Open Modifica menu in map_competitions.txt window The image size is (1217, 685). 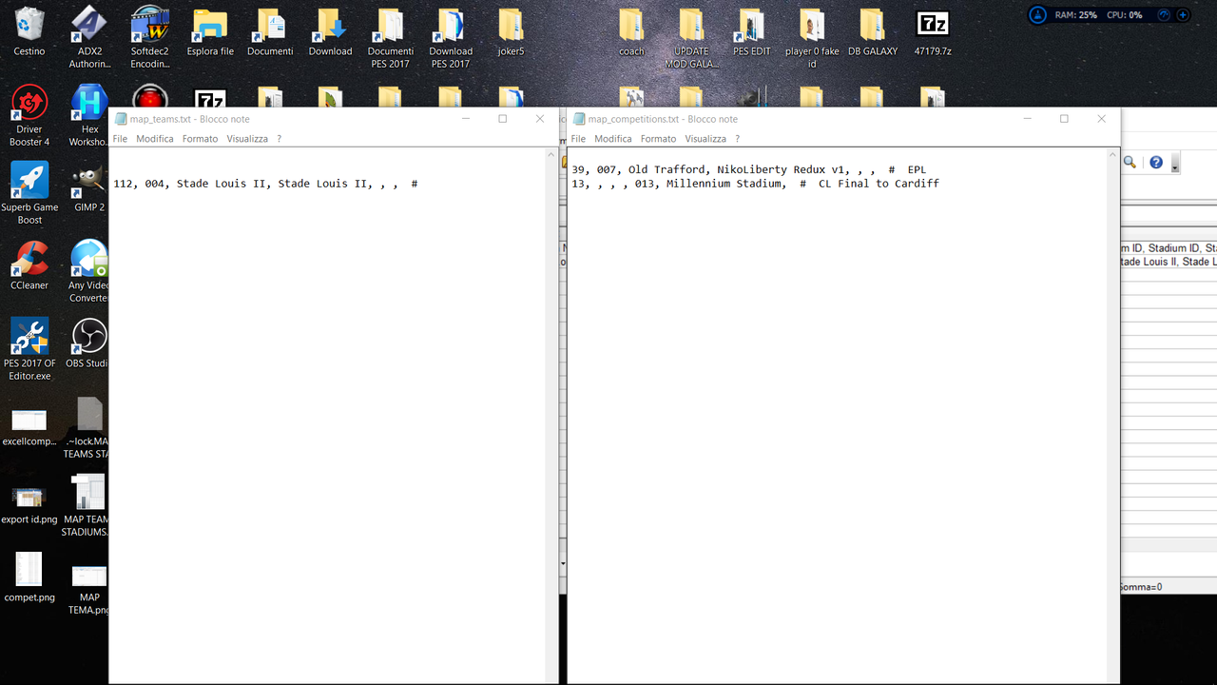[613, 139]
